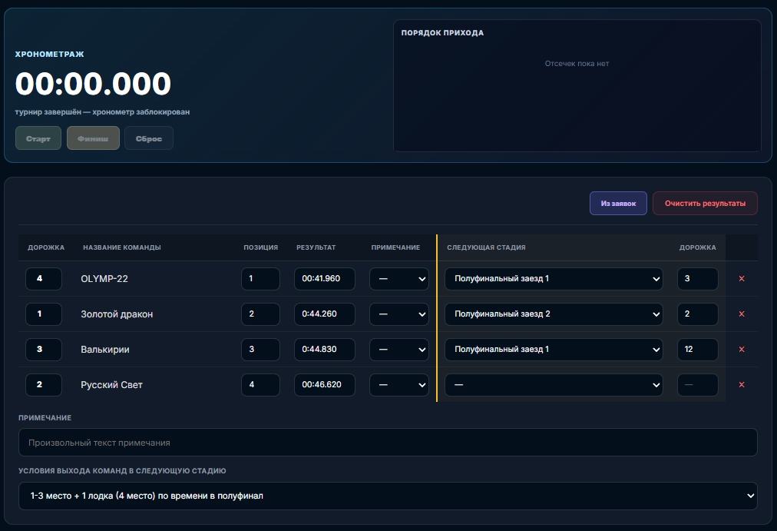Edit the result time 00:46.620
The height and width of the screenshot is (531, 777).
coord(325,385)
